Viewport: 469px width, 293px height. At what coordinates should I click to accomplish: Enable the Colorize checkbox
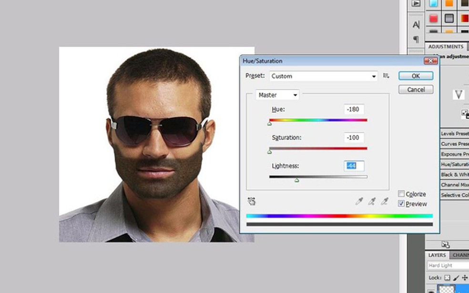[401, 194]
